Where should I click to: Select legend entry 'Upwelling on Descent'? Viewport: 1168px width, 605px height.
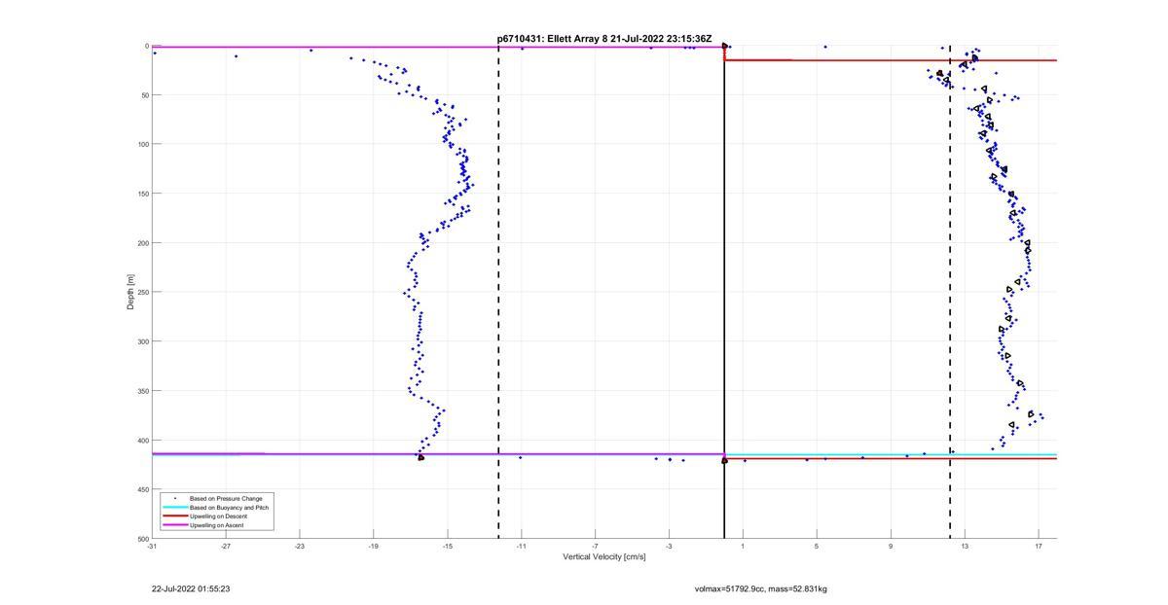[218, 516]
